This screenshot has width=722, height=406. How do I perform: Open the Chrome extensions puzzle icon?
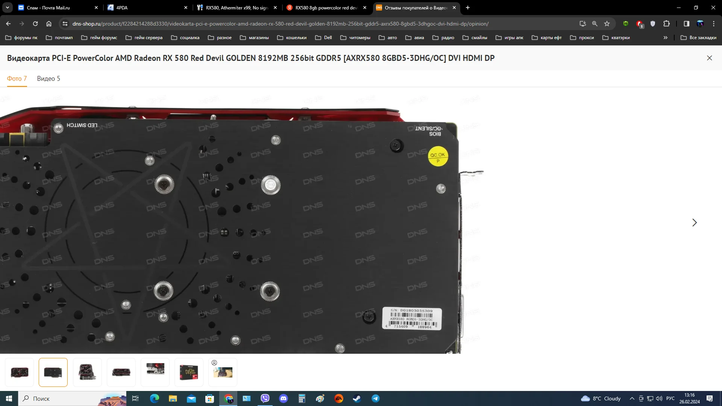pos(666,24)
